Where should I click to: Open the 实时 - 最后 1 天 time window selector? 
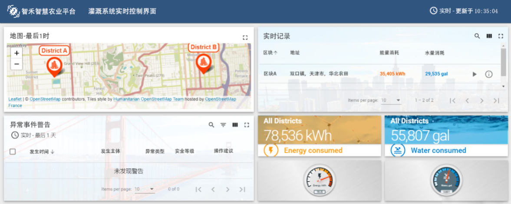33,135
